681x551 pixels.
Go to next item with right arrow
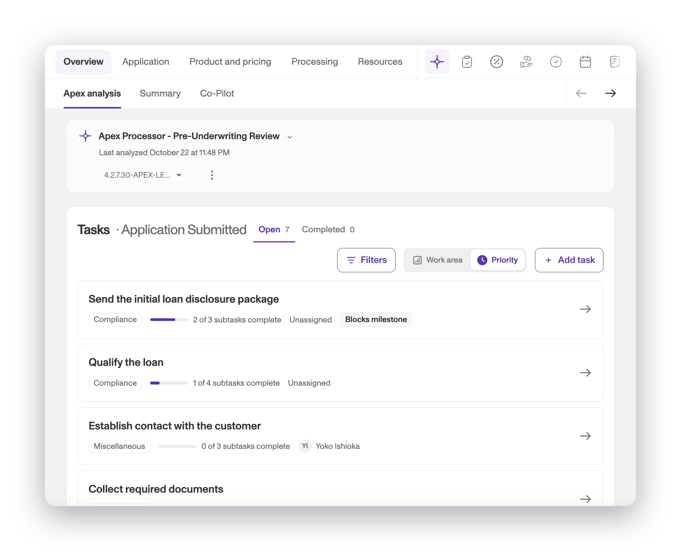click(611, 93)
